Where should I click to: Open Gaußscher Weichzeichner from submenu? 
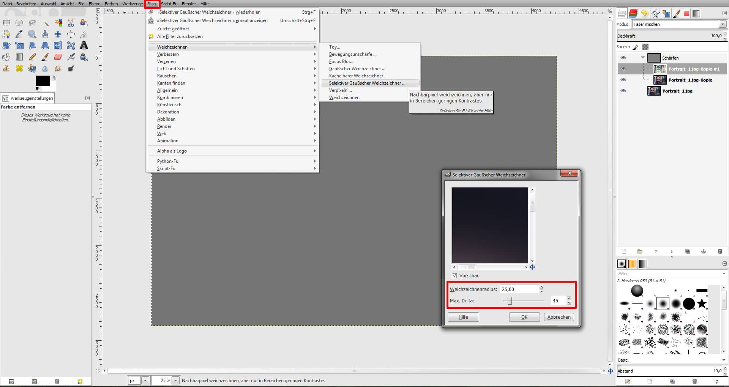click(x=357, y=69)
